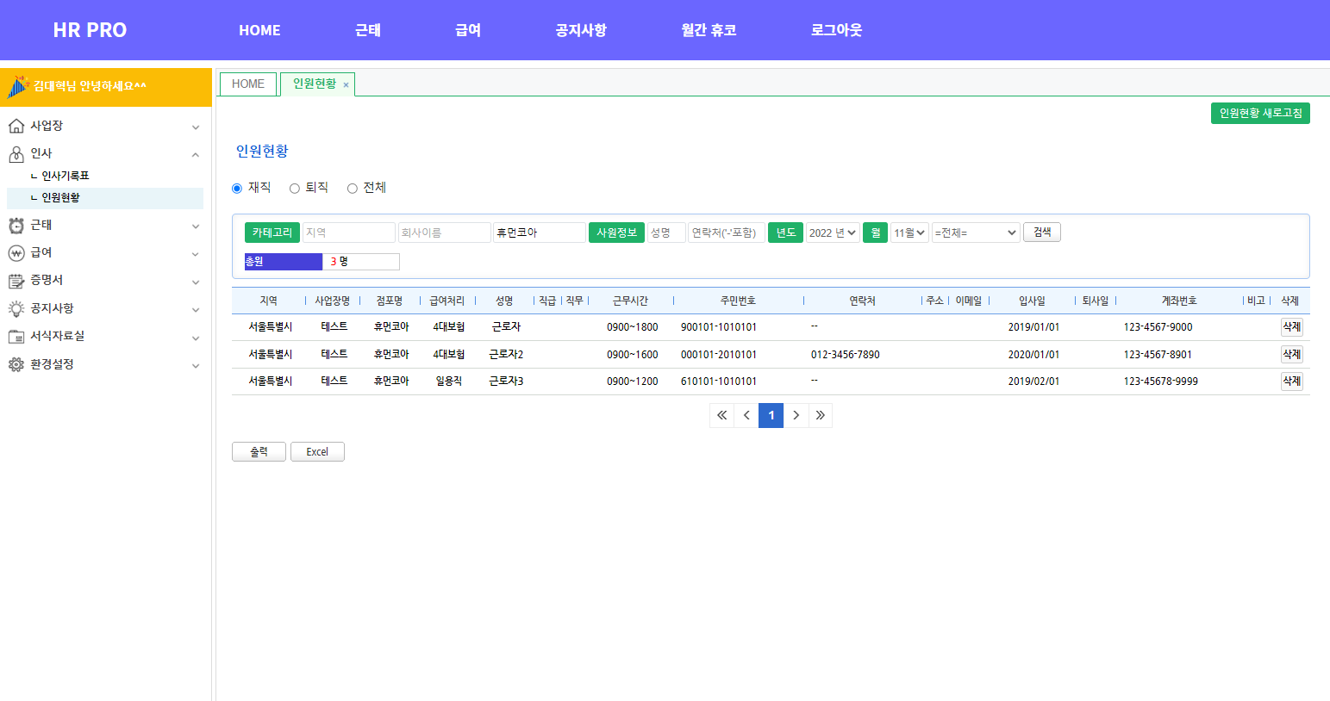The height and width of the screenshot is (701, 1330).
Task: Click the green 사원정보 button
Action: (616, 233)
